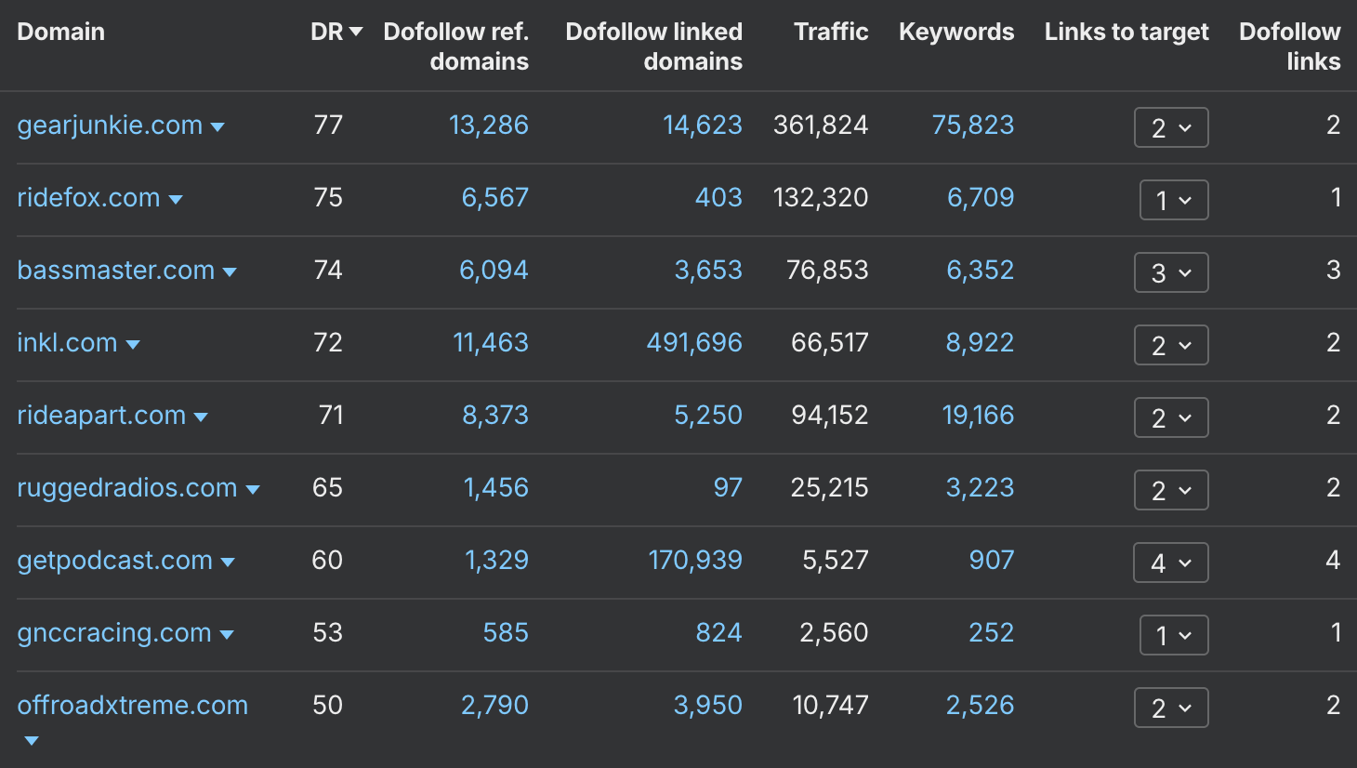Open inkl.com's 491,696 dofollow linked domains
This screenshot has width=1357, height=768.
(x=694, y=343)
